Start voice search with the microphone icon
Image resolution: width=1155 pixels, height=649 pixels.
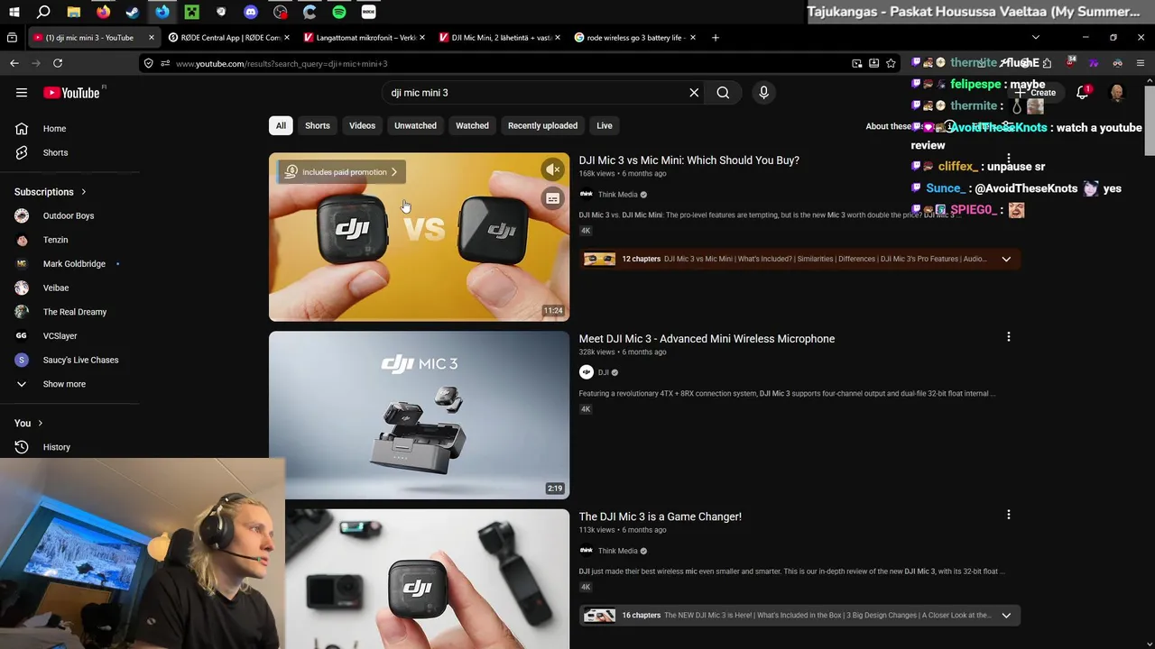[x=763, y=93]
